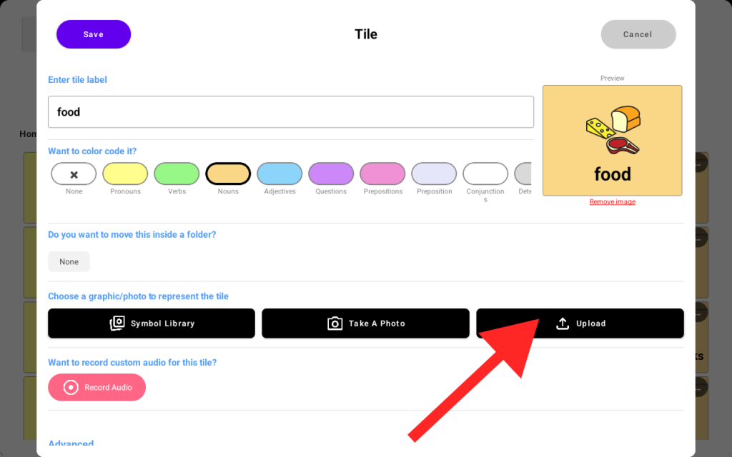Cancel tile editing
The width and height of the screenshot is (732, 457).
click(x=638, y=34)
